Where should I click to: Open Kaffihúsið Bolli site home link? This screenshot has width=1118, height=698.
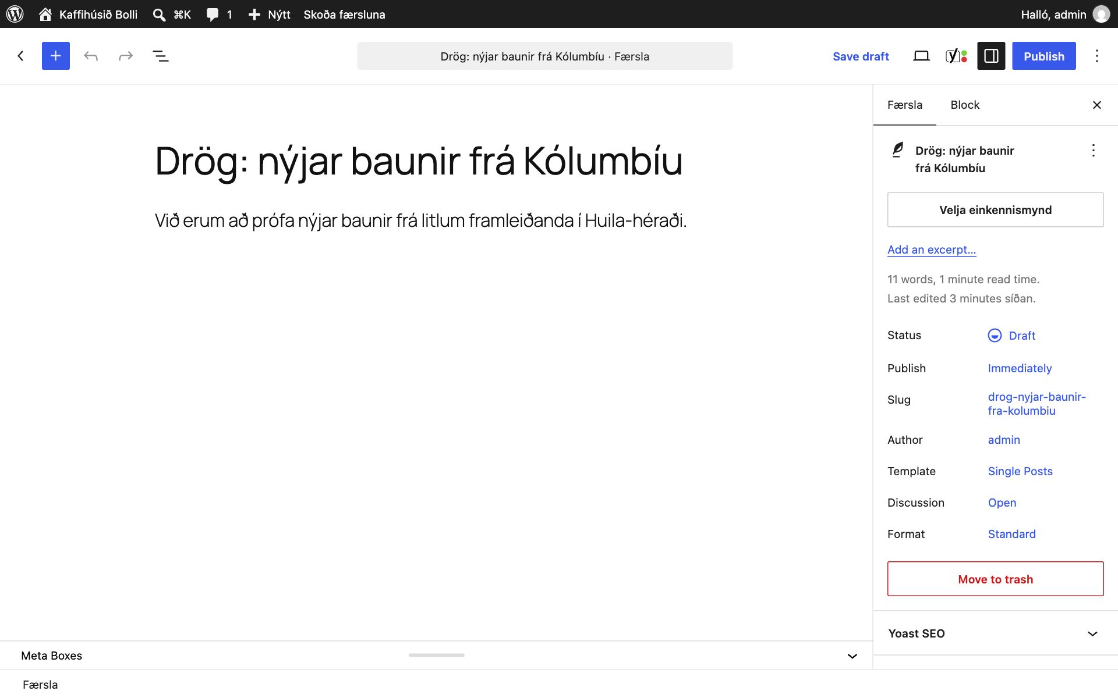tap(89, 14)
